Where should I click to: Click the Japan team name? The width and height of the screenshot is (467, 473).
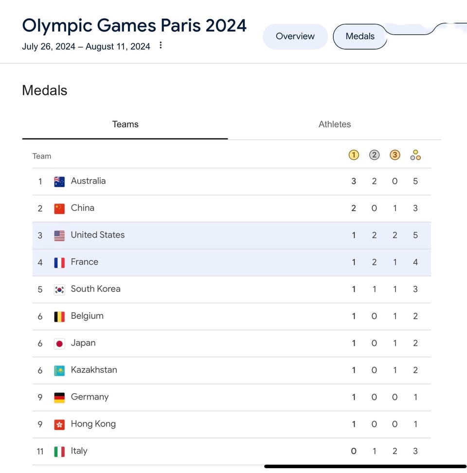click(x=83, y=343)
